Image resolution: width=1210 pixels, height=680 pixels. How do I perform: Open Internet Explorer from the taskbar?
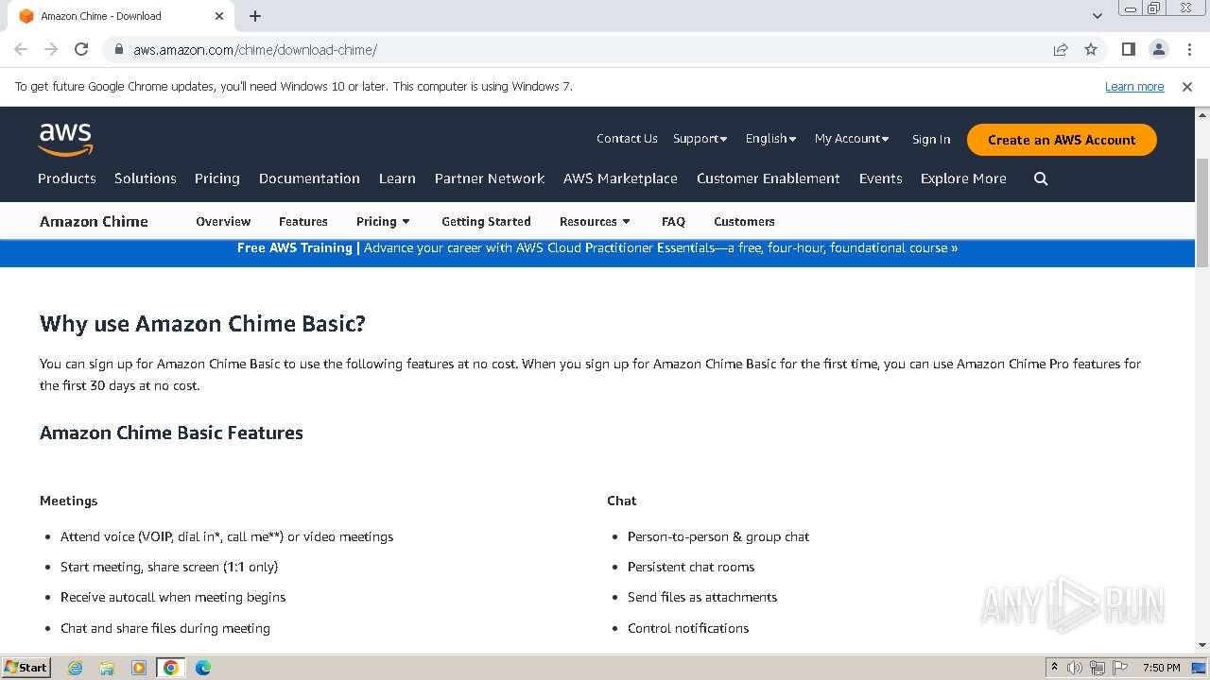tap(75, 668)
